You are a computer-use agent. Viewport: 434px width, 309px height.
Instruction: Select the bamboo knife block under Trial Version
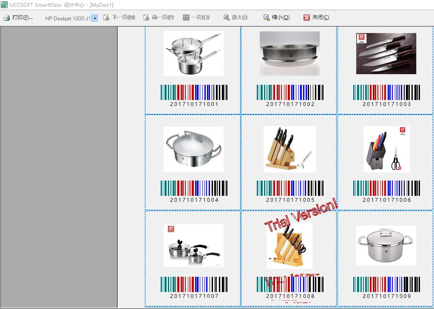(289, 245)
